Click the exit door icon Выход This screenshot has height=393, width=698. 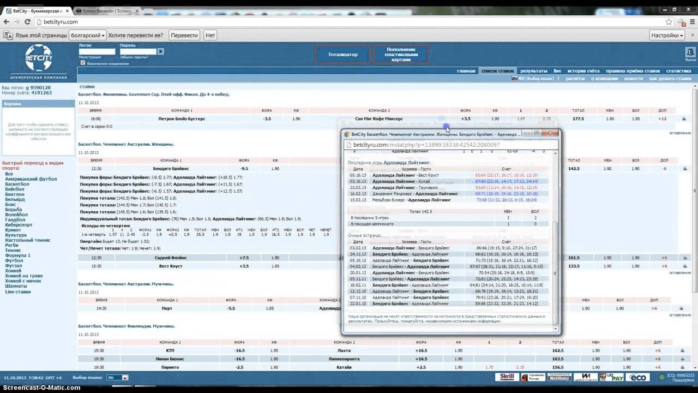[690, 53]
